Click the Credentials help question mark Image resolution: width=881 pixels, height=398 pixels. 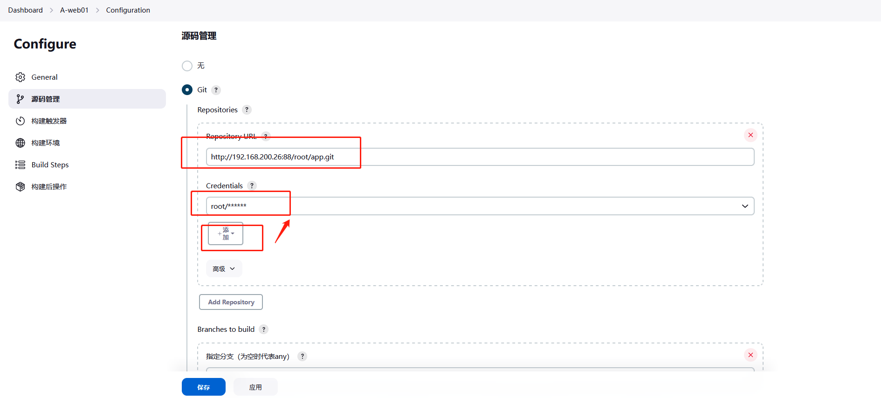point(252,185)
